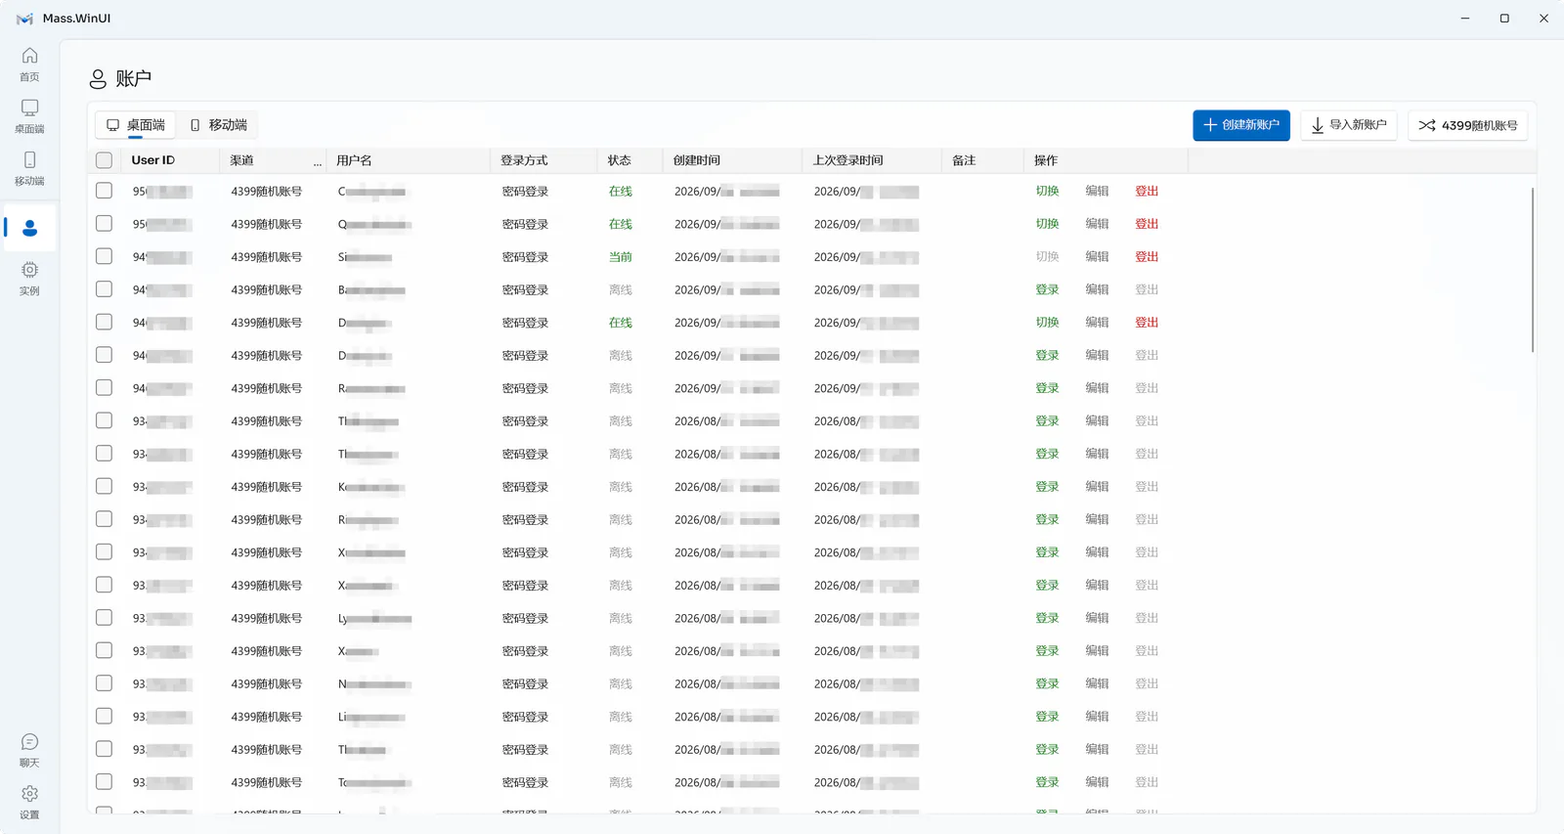Viewport: 1564px width, 834px height.
Task: Check the row whose username starts with Ly
Action: point(105,618)
